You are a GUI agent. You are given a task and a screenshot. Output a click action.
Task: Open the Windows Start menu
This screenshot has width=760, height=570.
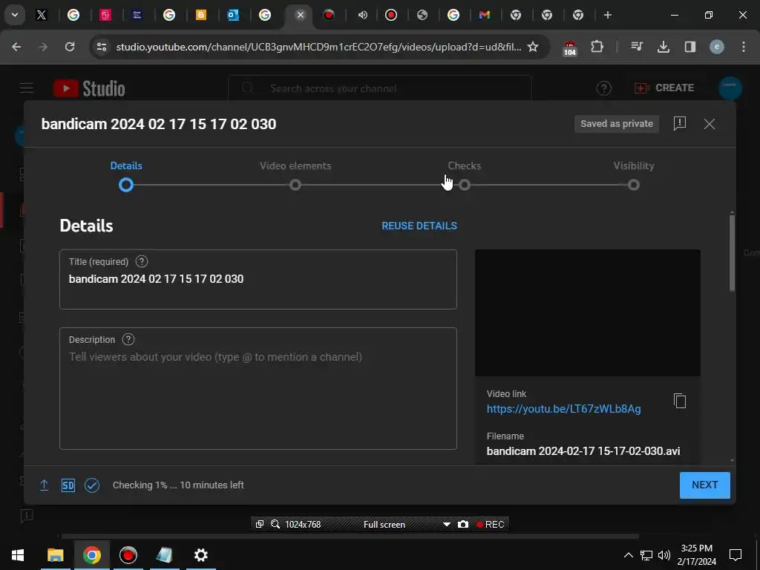point(18,555)
